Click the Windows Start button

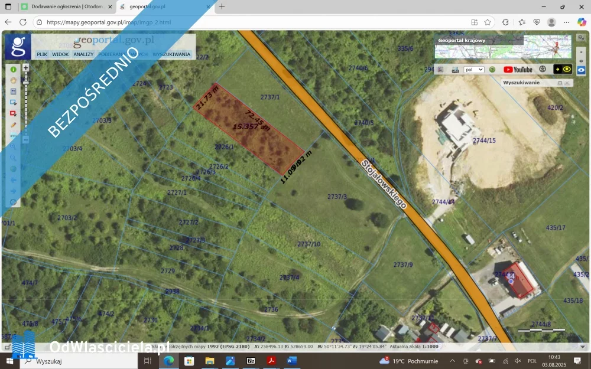(x=9, y=361)
